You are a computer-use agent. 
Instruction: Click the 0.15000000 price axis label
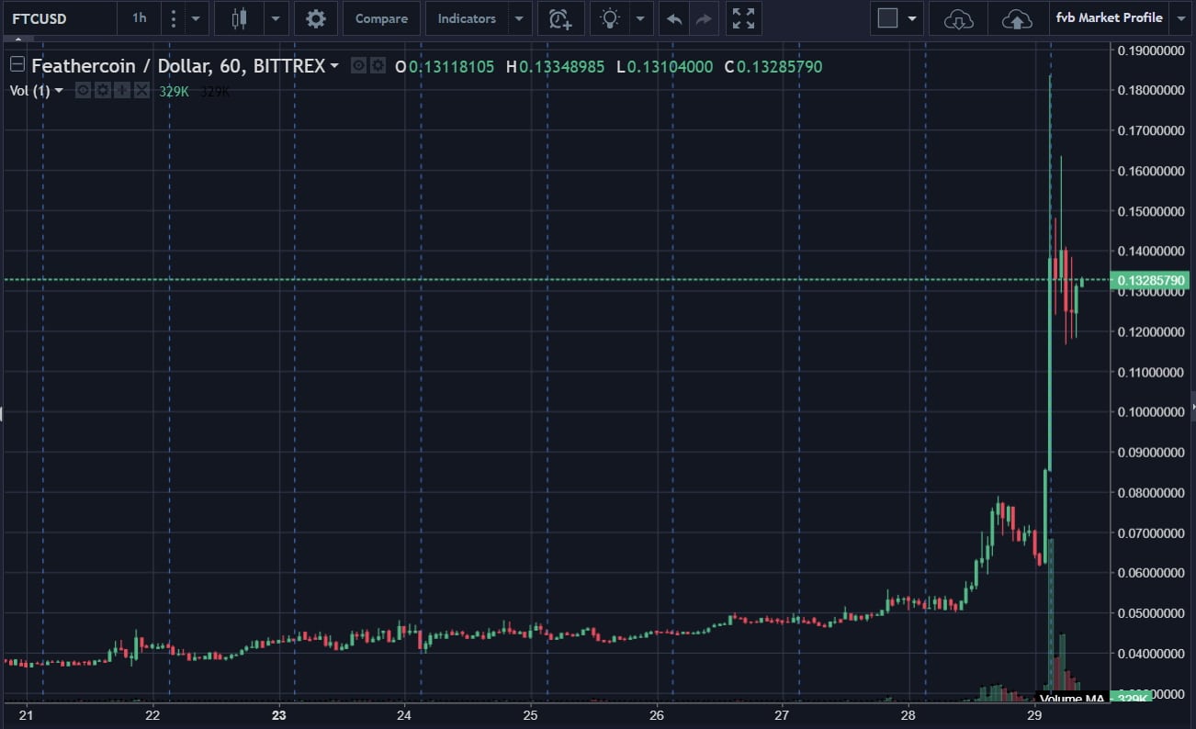point(1150,211)
